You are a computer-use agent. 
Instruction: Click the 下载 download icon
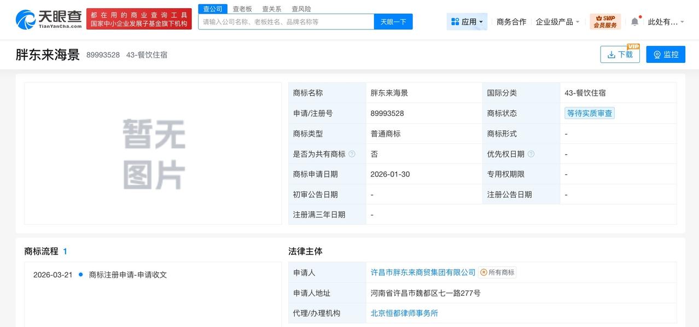[x=613, y=55]
